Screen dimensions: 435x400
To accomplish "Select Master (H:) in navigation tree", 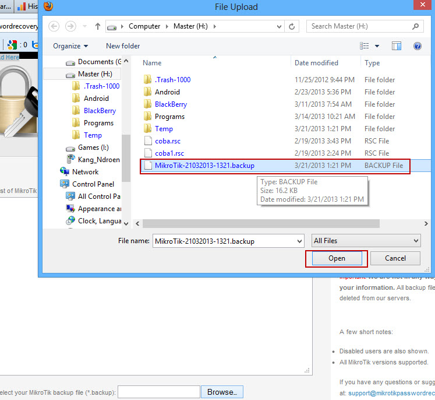I will click(x=89, y=74).
